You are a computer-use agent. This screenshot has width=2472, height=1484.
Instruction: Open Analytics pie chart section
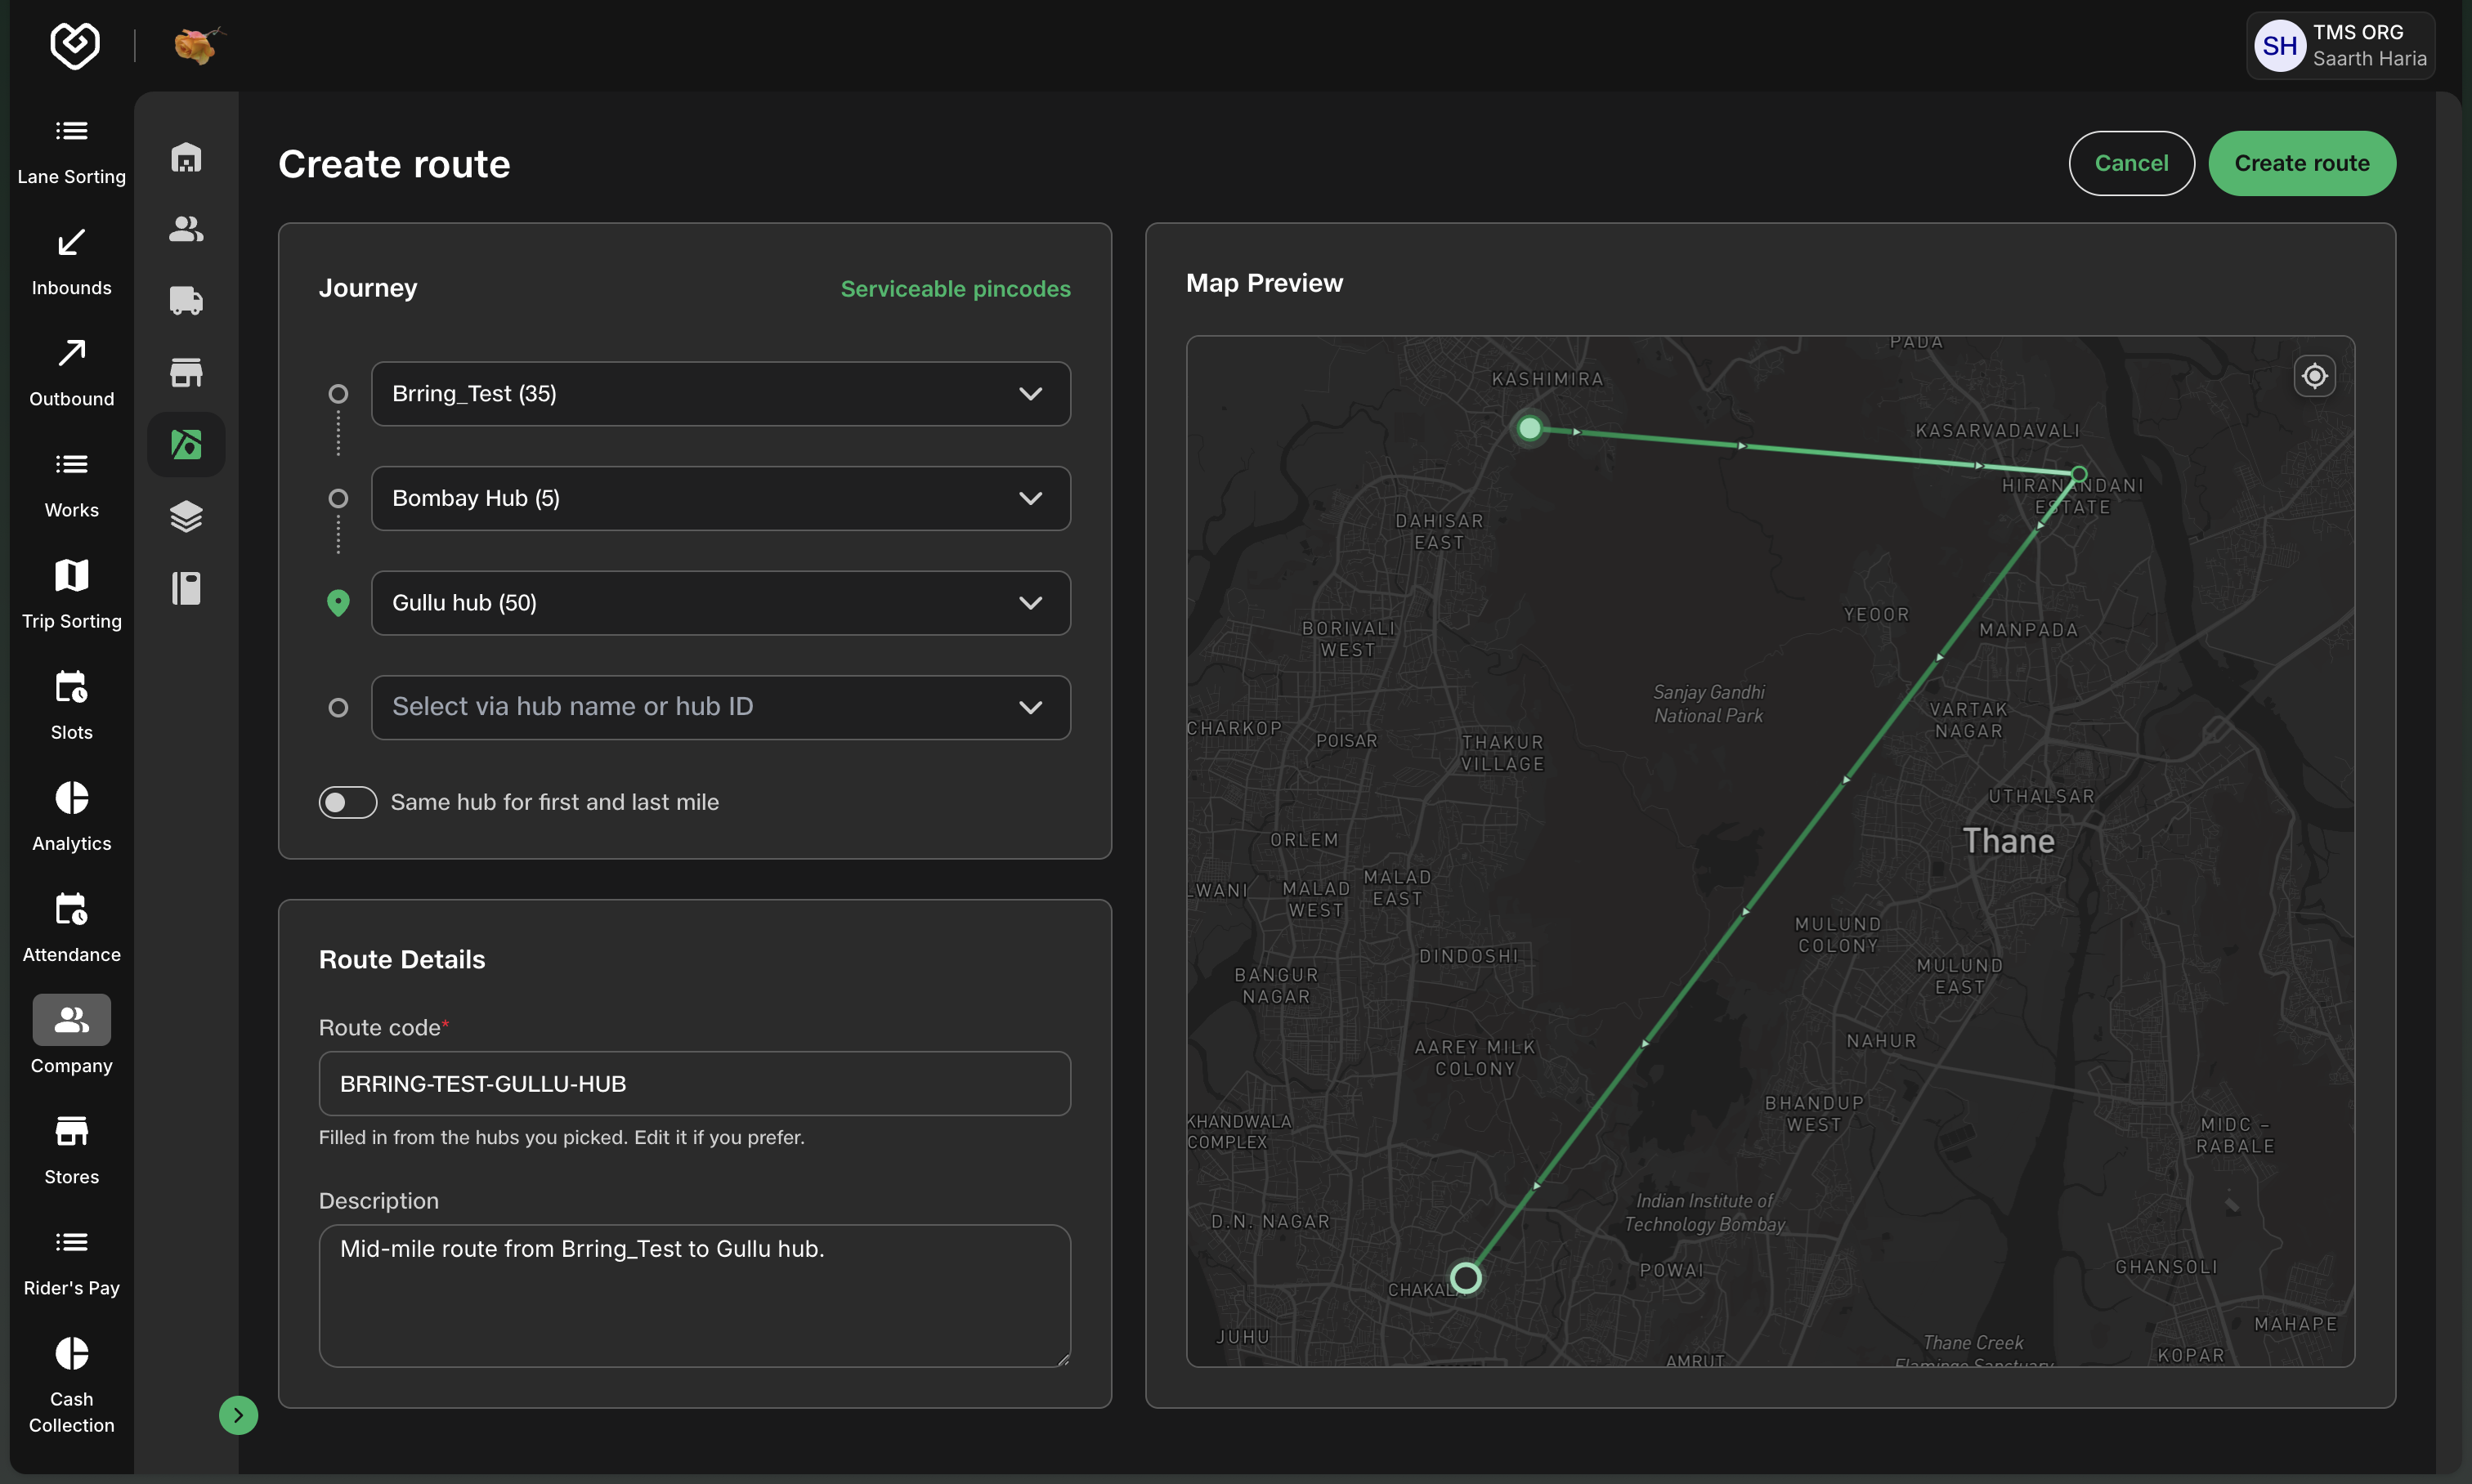pyautogui.click(x=71, y=819)
